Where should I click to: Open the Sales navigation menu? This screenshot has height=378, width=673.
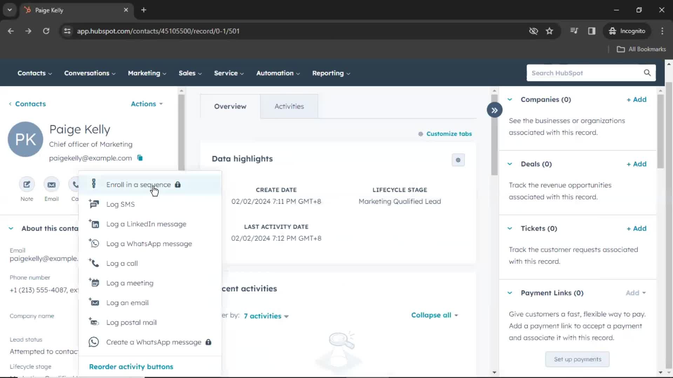(x=190, y=73)
